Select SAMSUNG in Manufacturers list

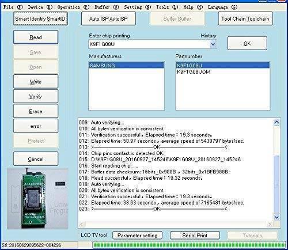[126, 65]
